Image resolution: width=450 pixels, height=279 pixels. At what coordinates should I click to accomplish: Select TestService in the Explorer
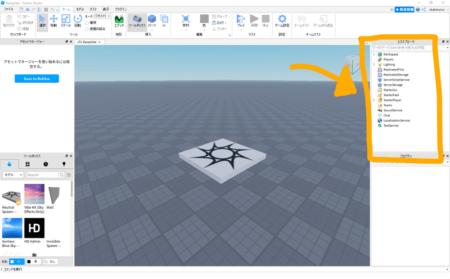[391, 126]
